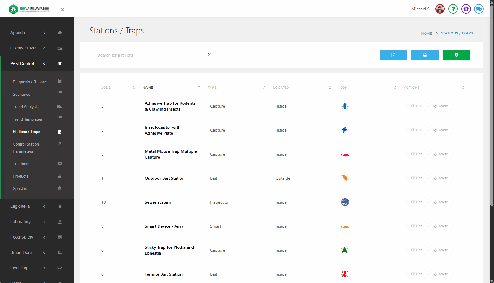Sort table by LOCATION column

[x=302, y=87]
